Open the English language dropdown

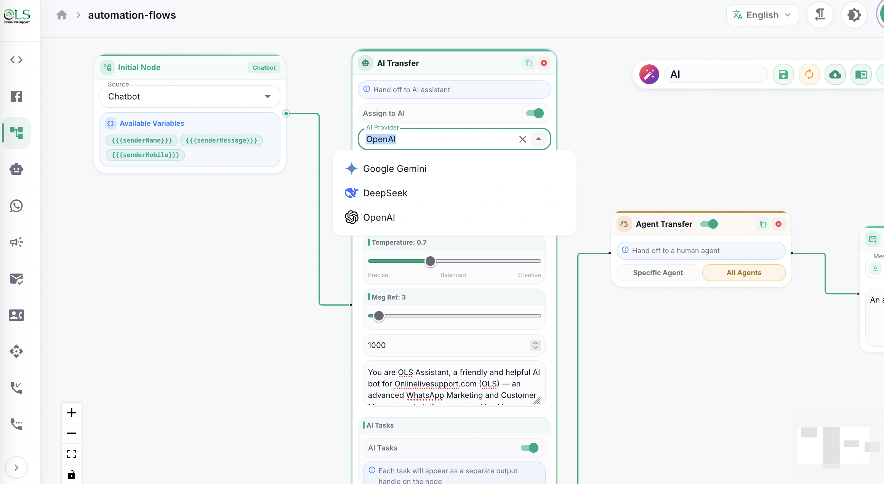coord(762,15)
